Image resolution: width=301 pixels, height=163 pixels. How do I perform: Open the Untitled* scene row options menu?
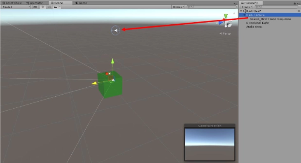298,11
